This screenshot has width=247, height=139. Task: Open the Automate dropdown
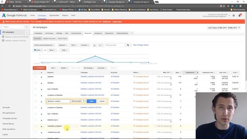tap(102, 68)
